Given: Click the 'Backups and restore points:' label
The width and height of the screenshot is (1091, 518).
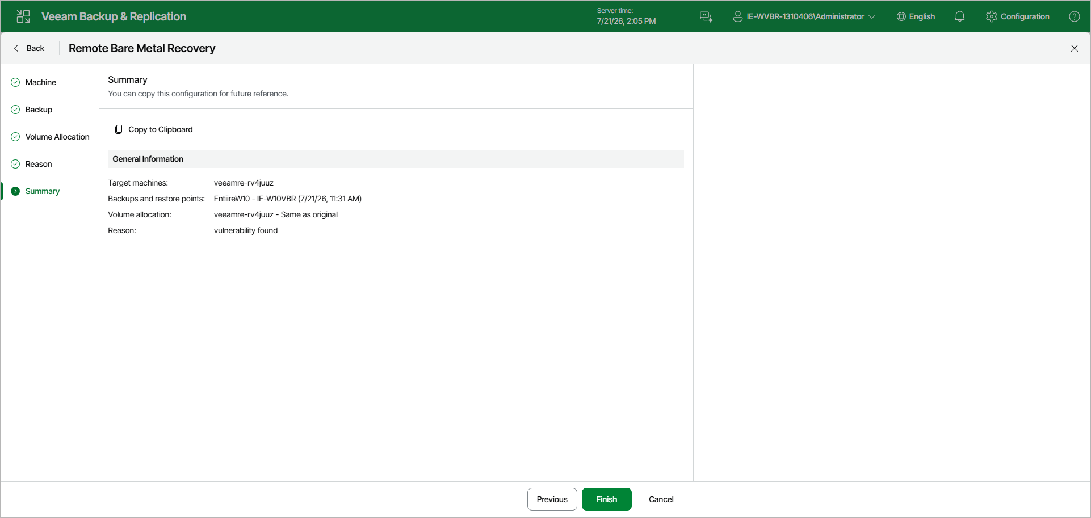Looking at the screenshot, I should coord(156,199).
